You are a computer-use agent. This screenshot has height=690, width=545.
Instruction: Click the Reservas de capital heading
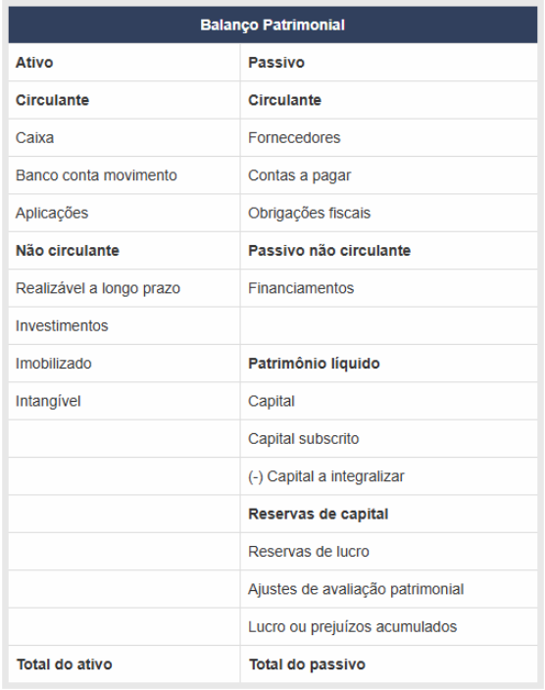coord(318,514)
